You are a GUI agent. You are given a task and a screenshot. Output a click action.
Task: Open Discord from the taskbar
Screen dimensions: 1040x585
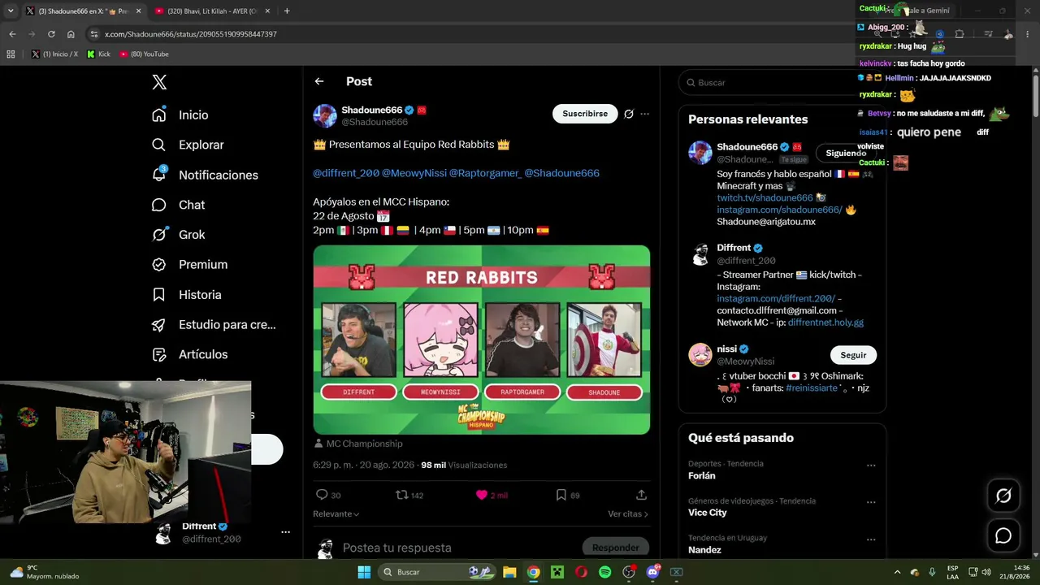pyautogui.click(x=652, y=572)
